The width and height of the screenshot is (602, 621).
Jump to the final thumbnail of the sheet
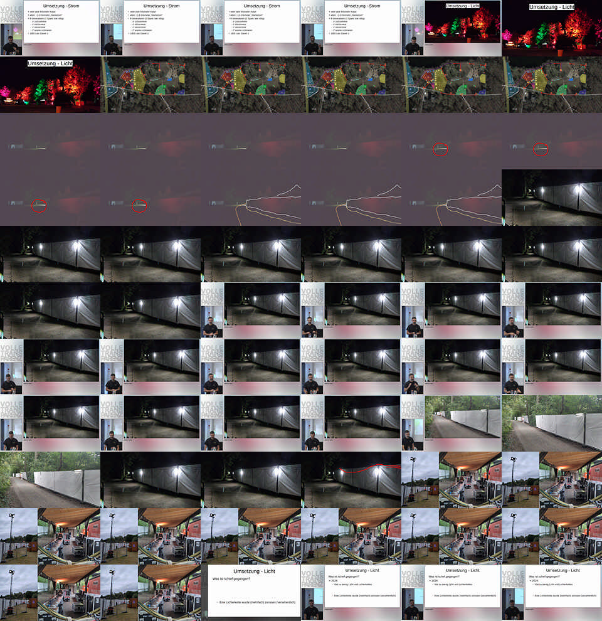point(552,593)
